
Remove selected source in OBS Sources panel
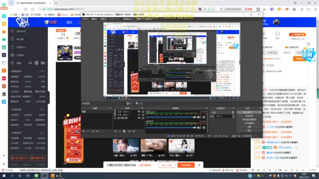[120, 131]
